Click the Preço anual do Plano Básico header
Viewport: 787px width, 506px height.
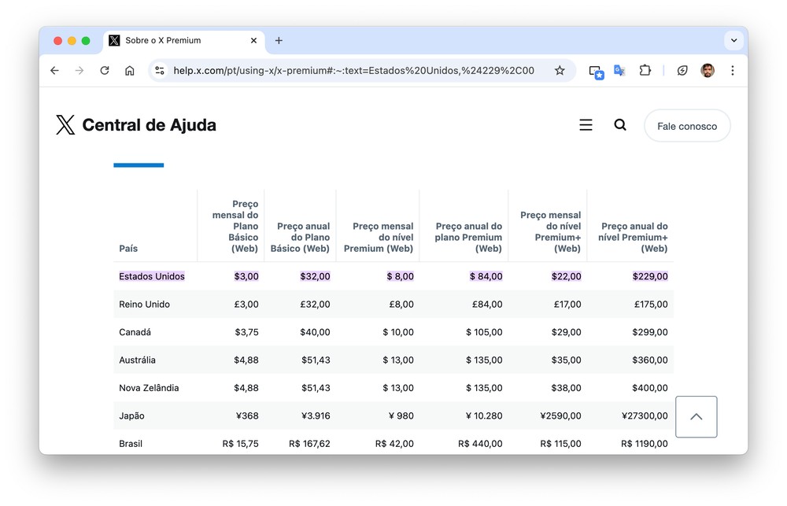(300, 238)
